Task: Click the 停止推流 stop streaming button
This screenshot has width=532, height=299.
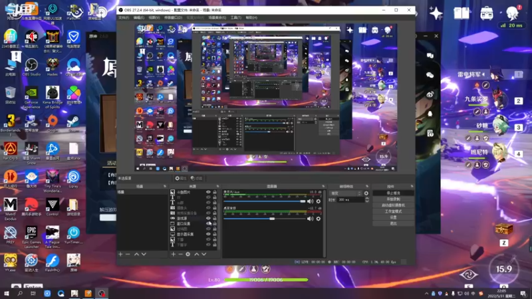Action: click(x=393, y=193)
